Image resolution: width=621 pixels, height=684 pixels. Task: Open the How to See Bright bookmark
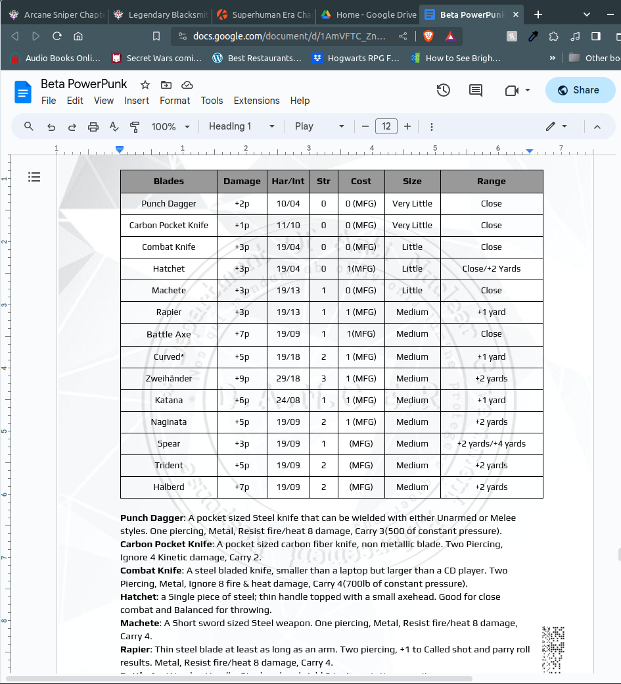pos(456,58)
